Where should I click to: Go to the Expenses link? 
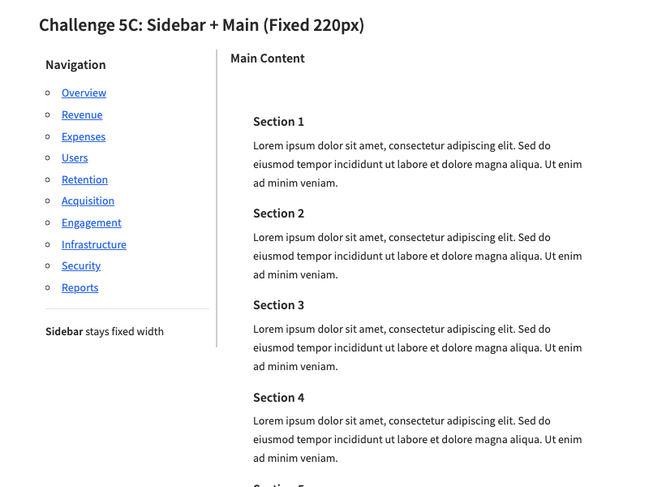pyautogui.click(x=84, y=136)
